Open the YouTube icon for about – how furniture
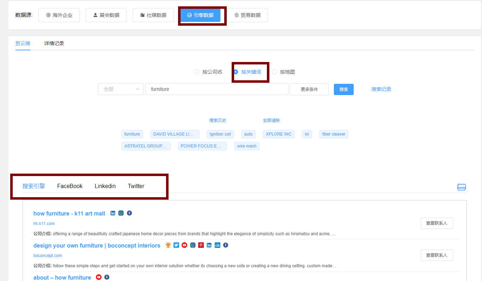 point(99,277)
